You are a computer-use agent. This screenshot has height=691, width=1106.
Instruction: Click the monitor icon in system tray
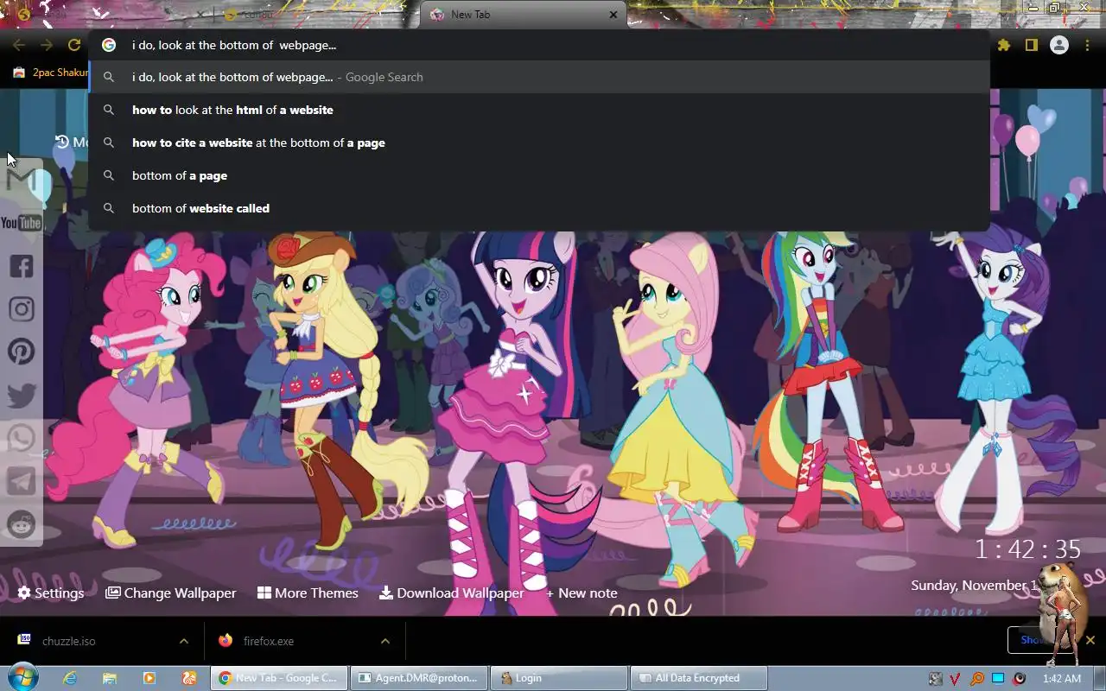pos(998,678)
